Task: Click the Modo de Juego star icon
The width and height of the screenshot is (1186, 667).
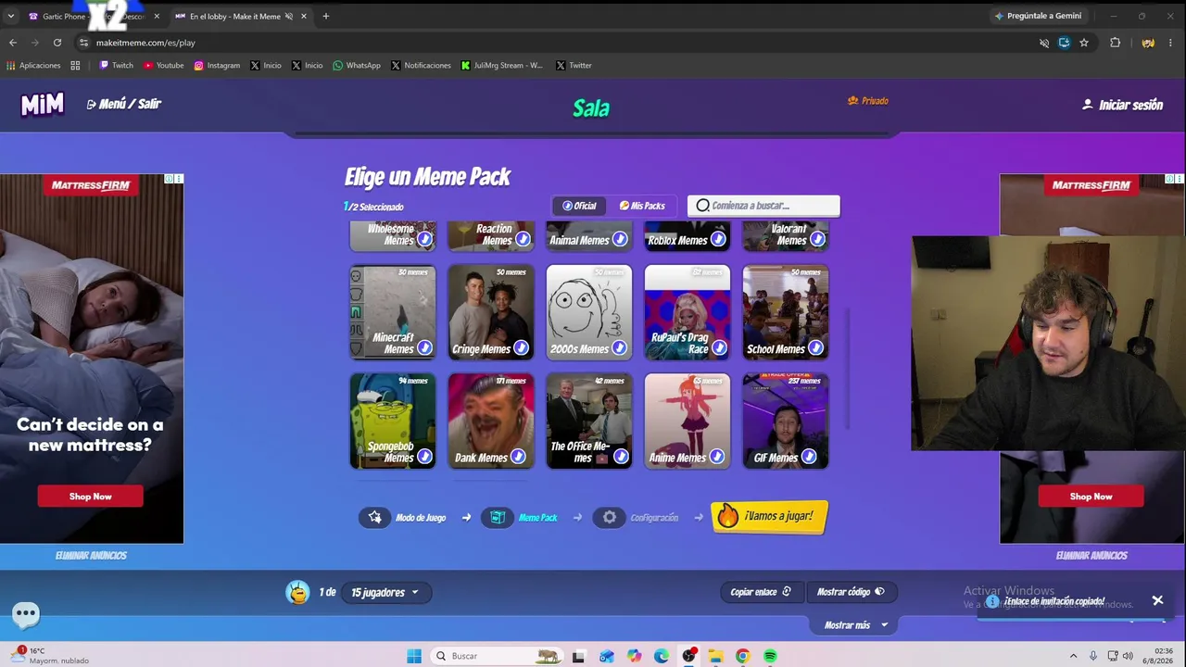Action: [374, 518]
